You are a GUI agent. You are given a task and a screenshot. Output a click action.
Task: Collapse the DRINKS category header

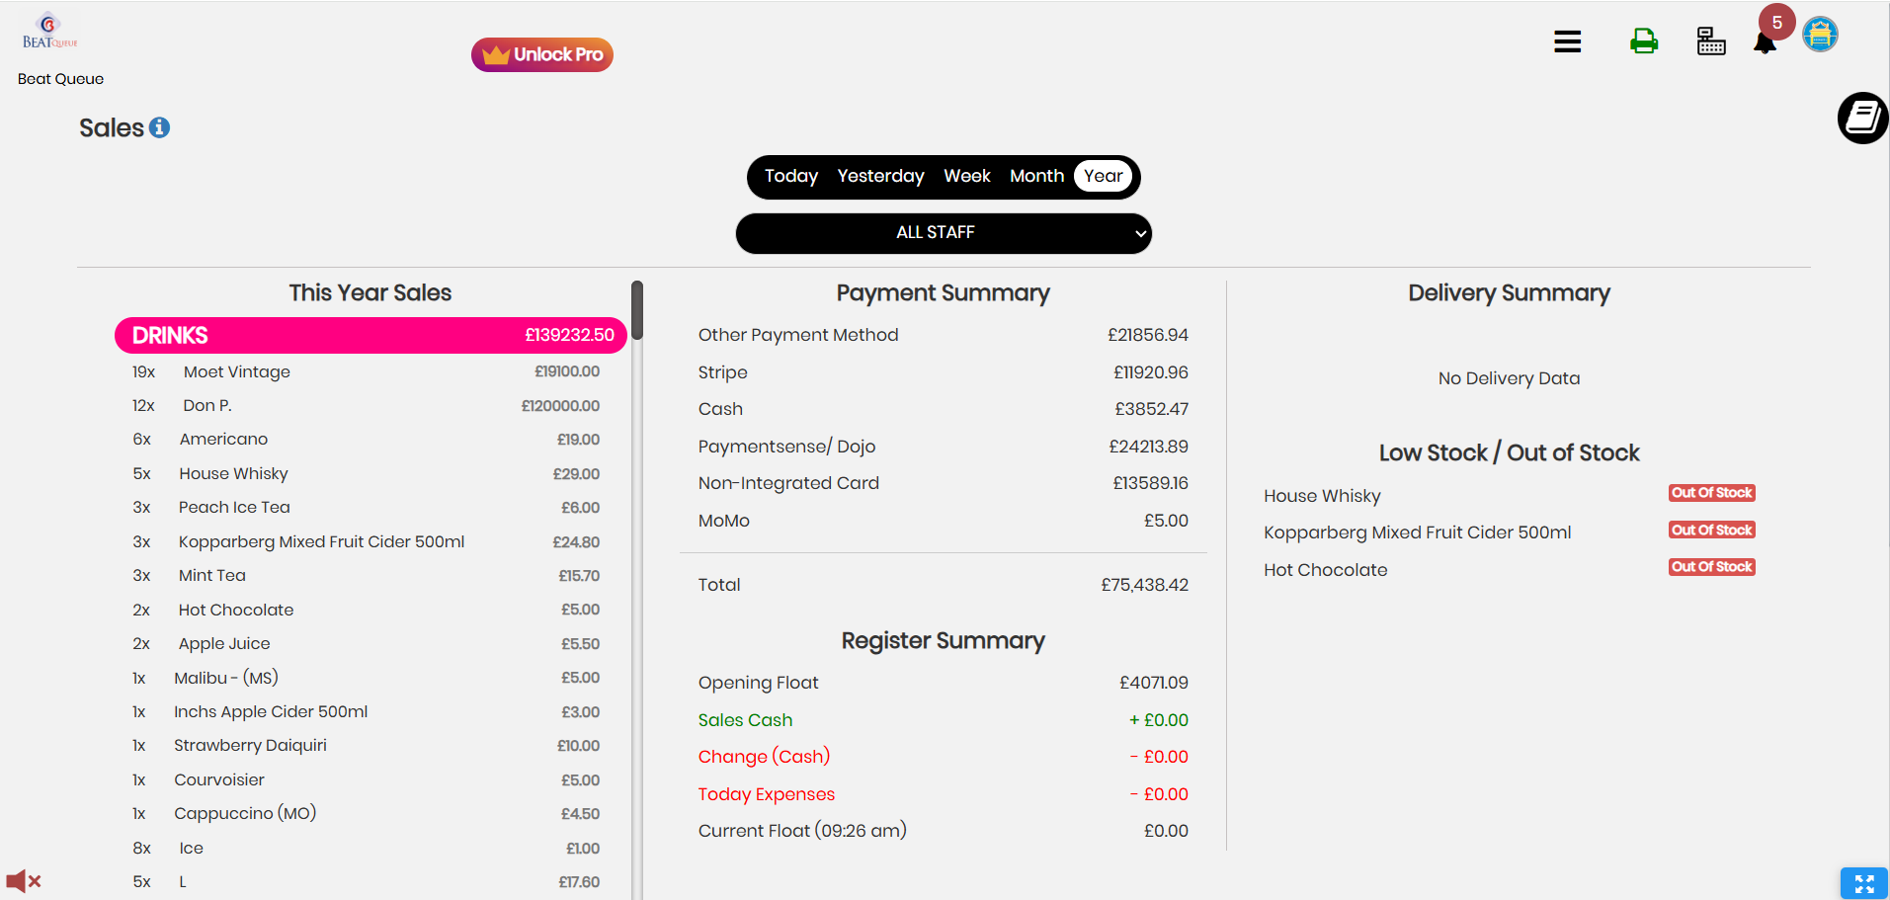tap(370, 335)
